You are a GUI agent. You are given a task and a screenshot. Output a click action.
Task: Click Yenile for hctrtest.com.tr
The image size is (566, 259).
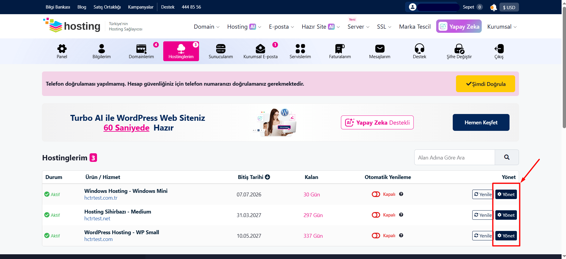tap(483, 194)
